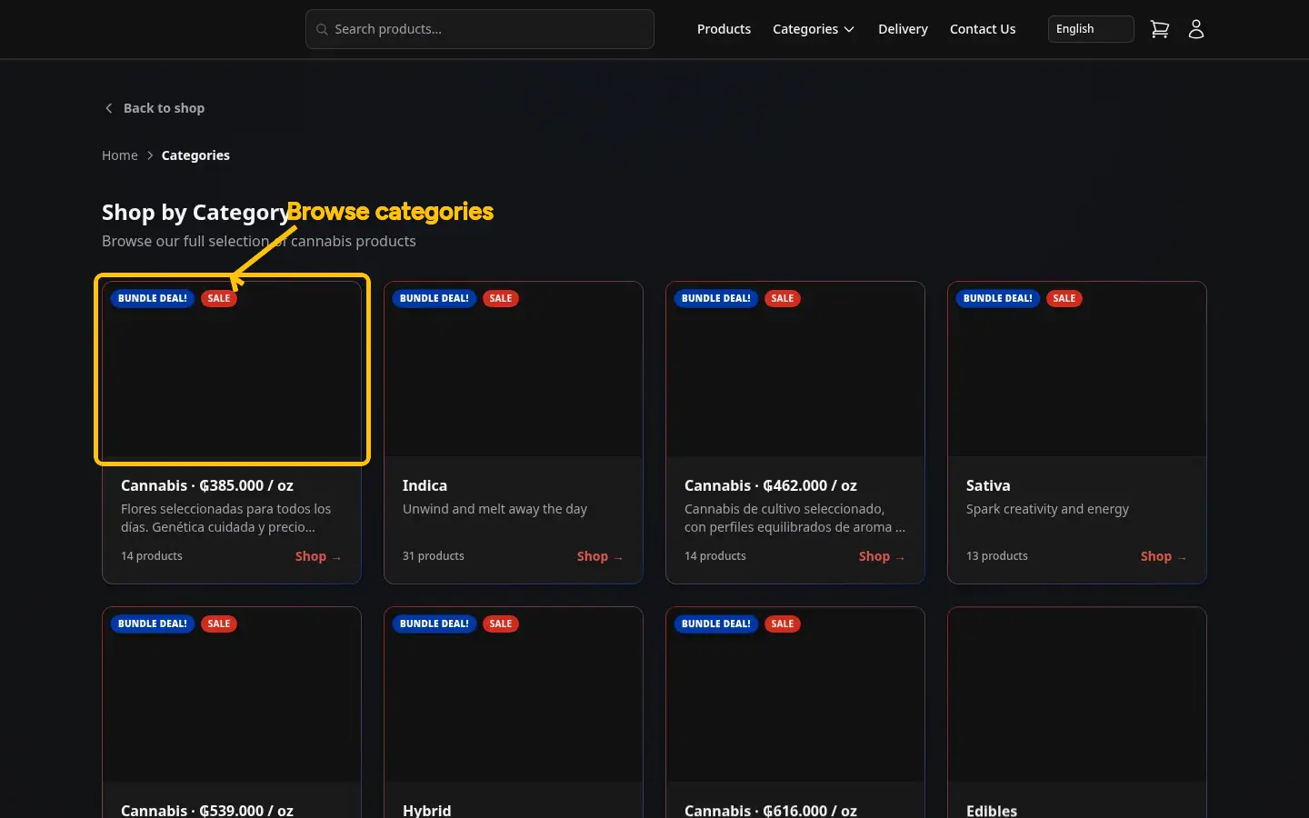
Task: Shop the Cannabis ₲385.000 / oz category
Action: [x=317, y=556]
